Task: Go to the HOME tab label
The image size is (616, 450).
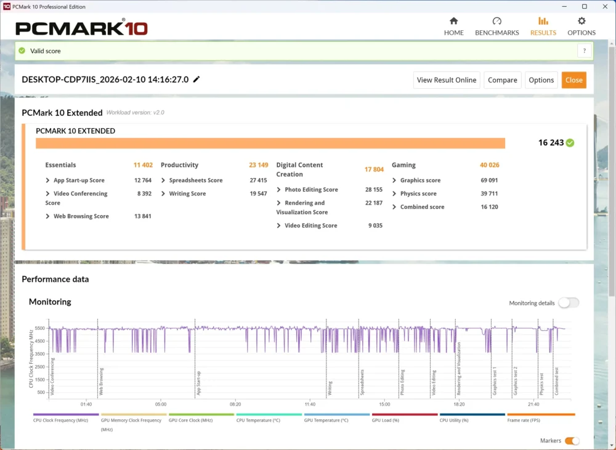Action: pos(454,33)
